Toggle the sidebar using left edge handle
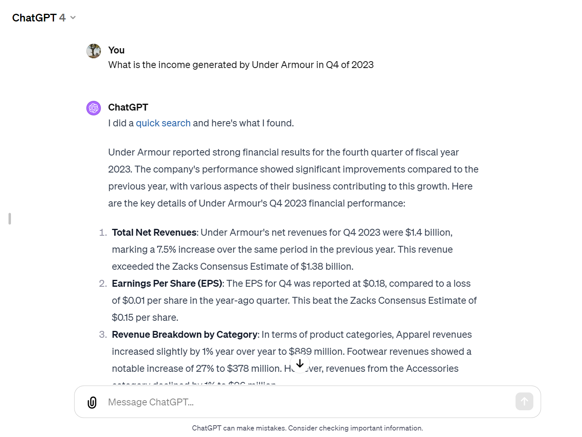582x437 pixels. [10, 219]
